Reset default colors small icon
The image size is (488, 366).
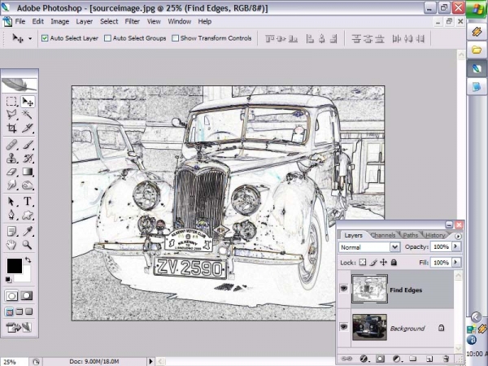[8, 280]
